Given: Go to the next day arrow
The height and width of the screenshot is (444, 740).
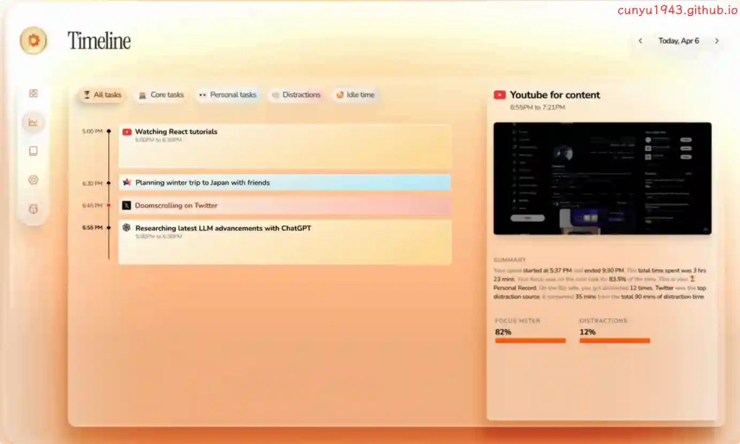Looking at the screenshot, I should pyautogui.click(x=717, y=41).
